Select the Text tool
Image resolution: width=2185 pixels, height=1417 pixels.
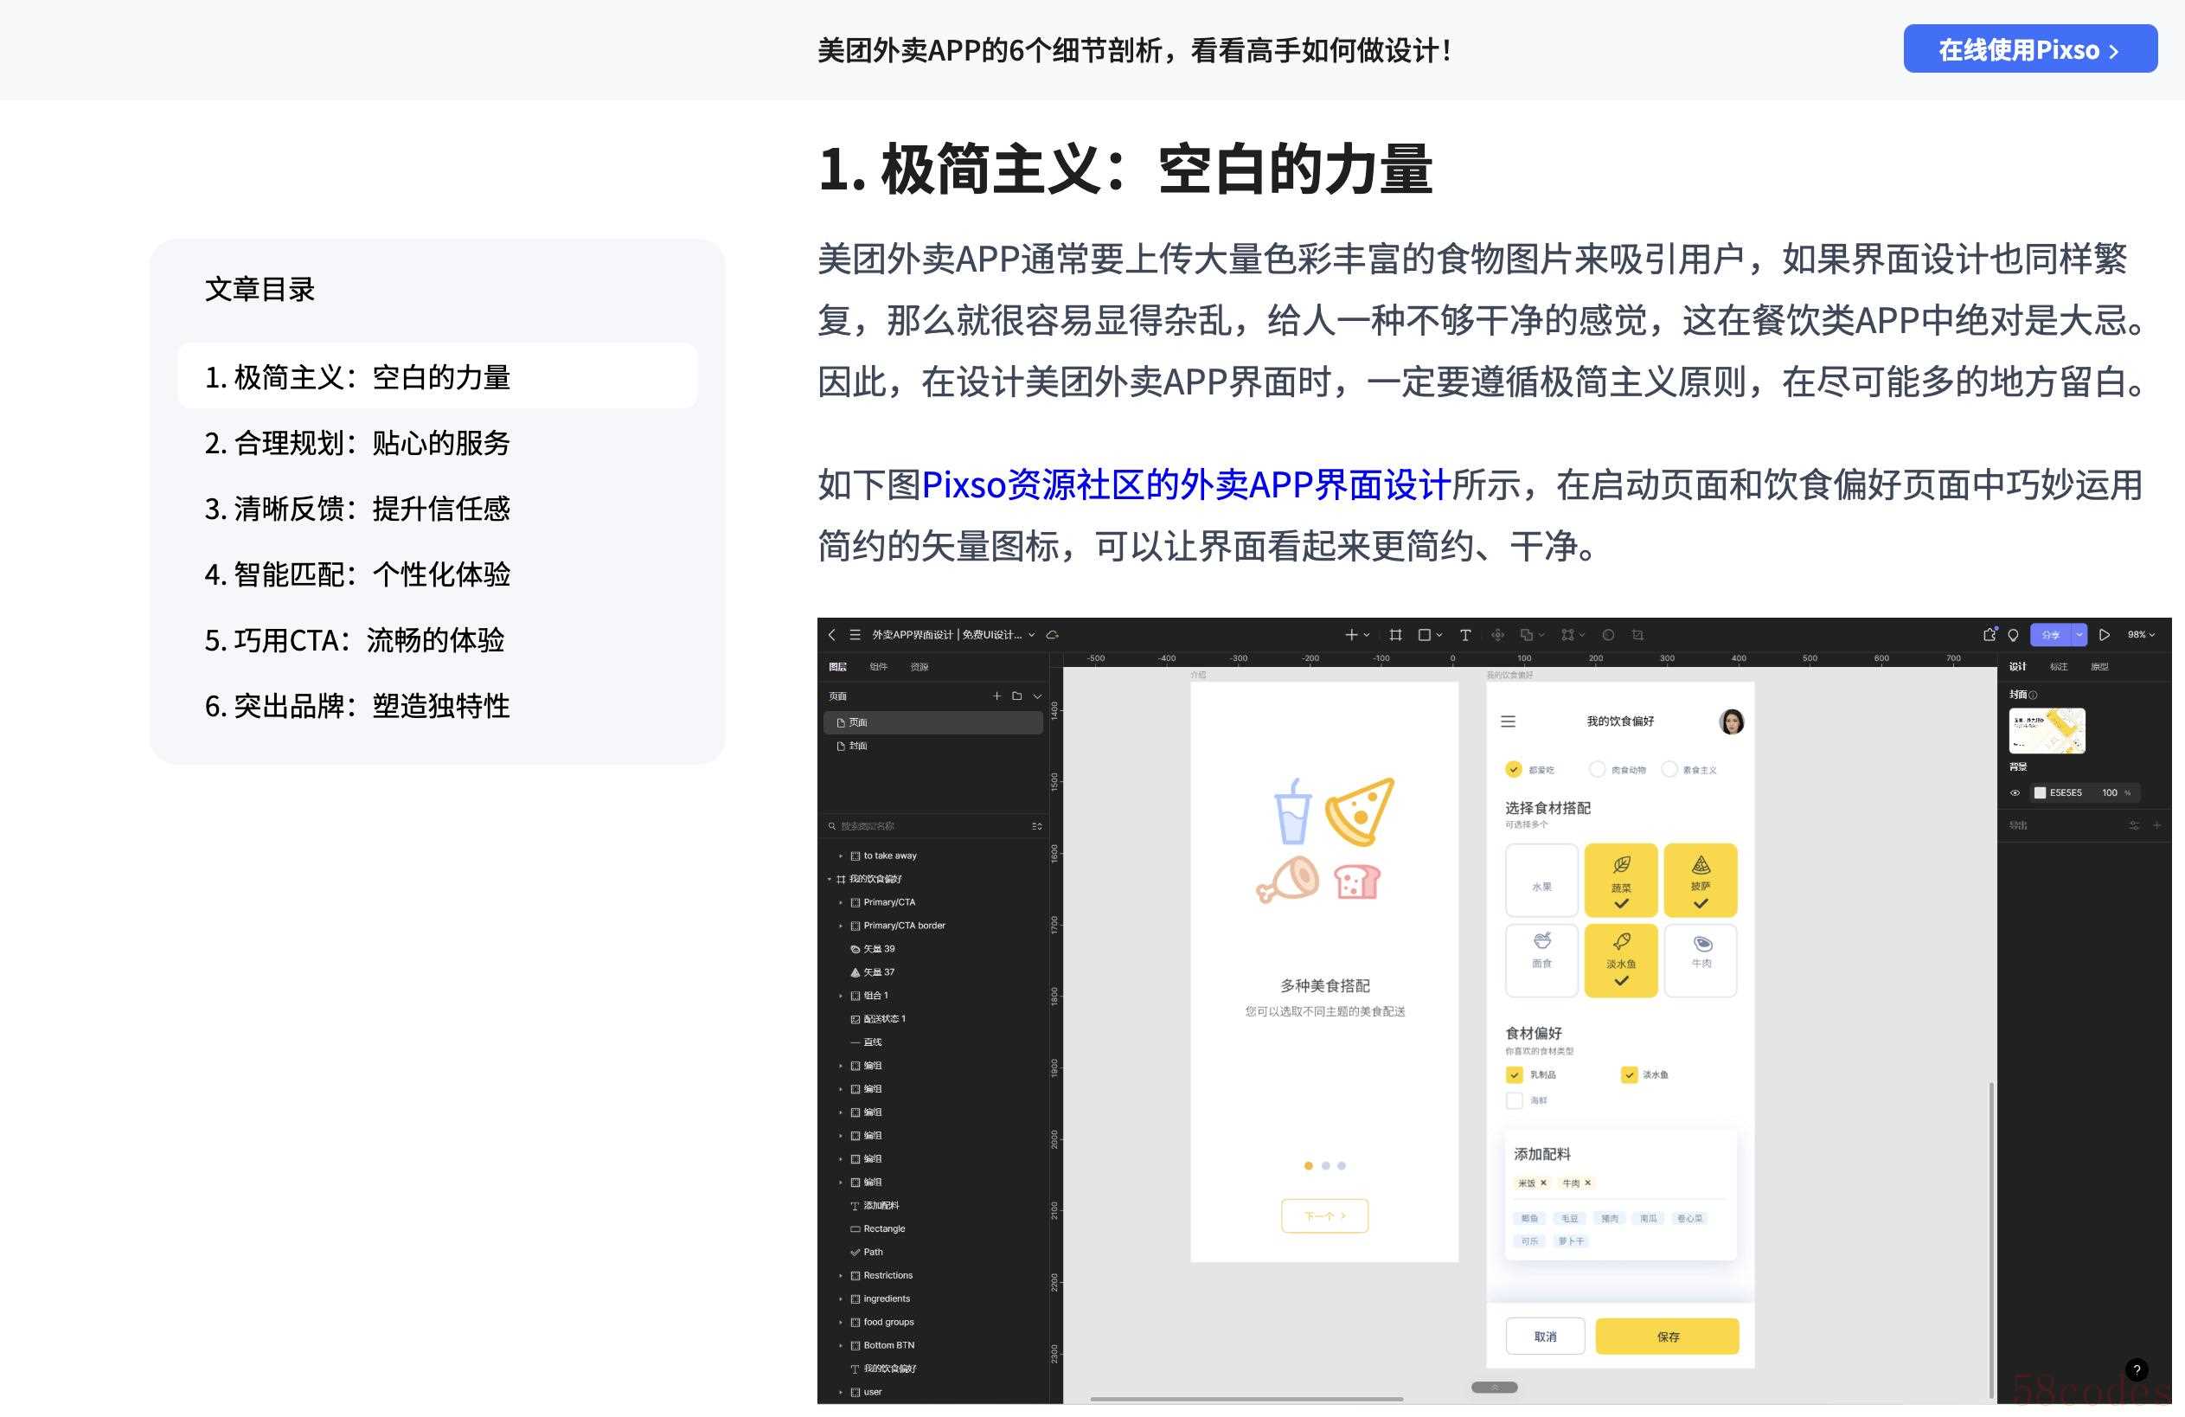[1465, 635]
